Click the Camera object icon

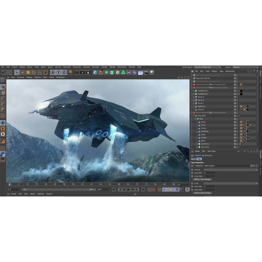[x=146, y=72]
